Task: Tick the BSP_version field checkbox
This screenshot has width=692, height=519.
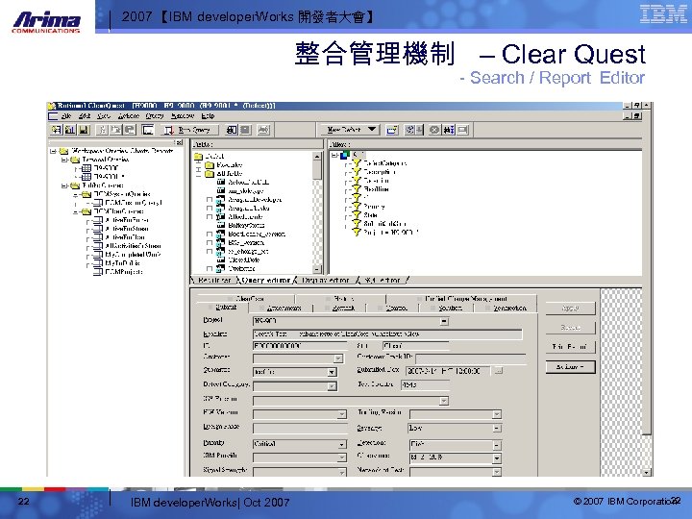Action: click(x=210, y=243)
